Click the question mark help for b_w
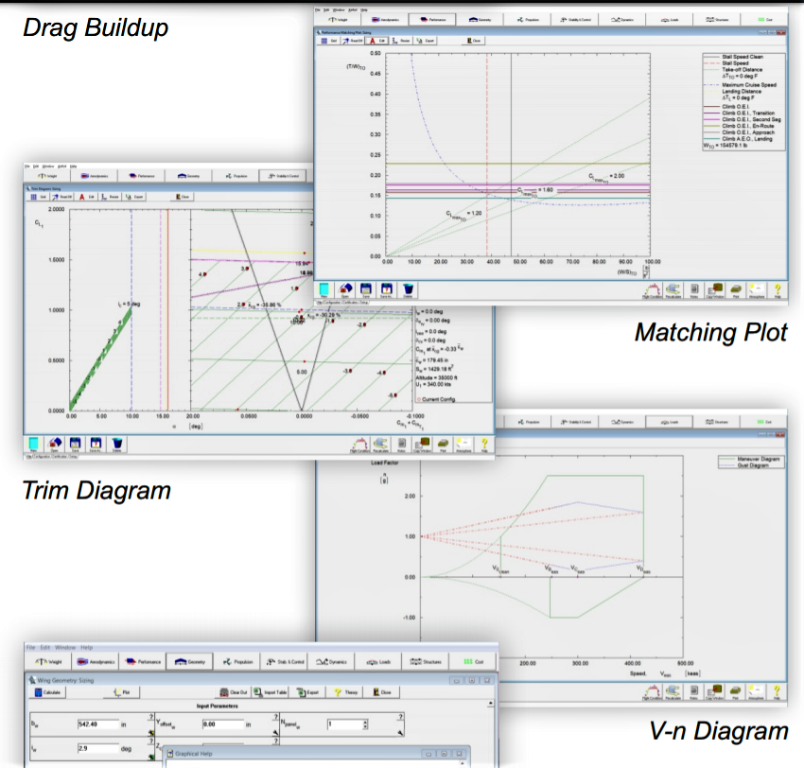 (151, 717)
